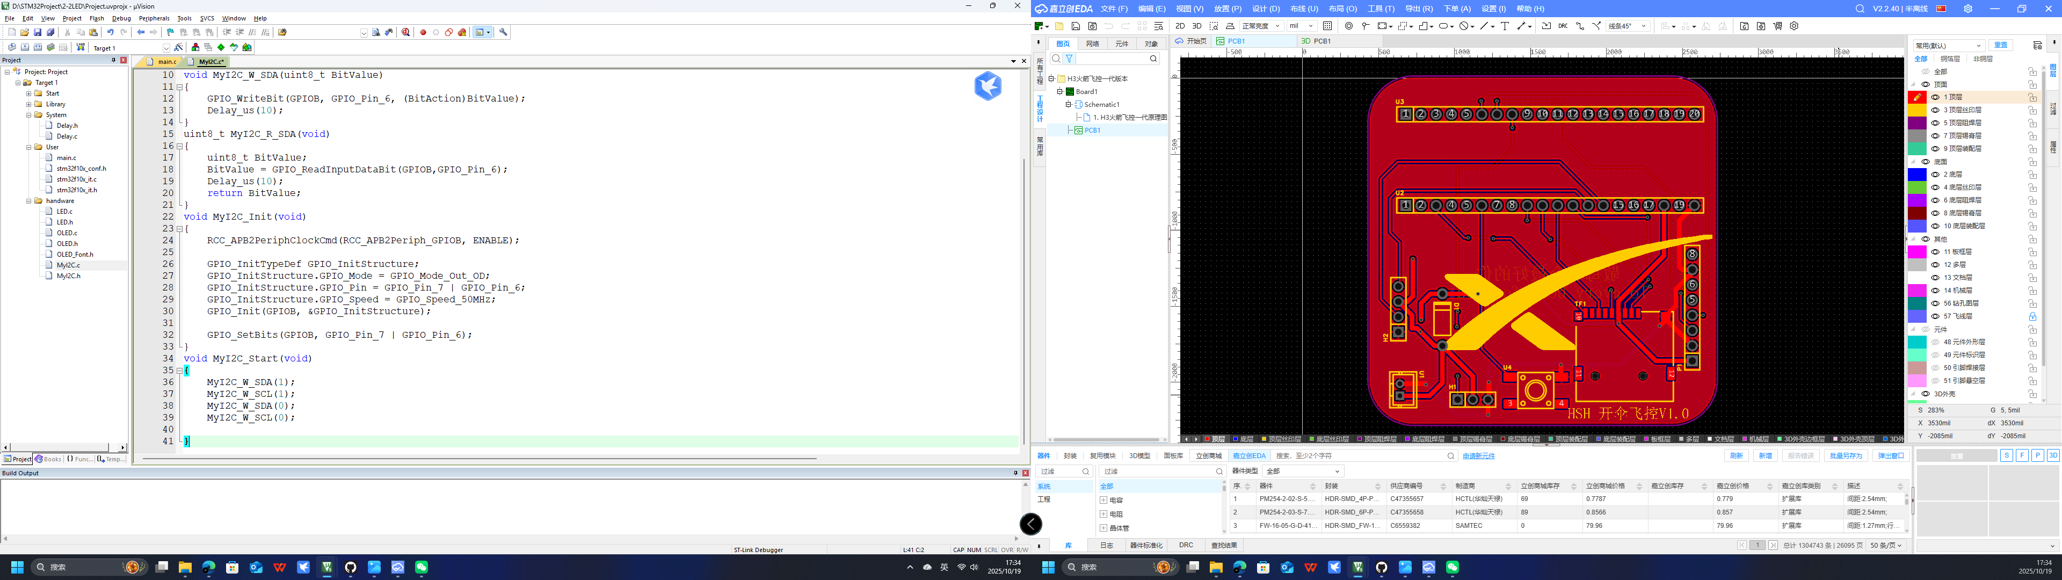Collapse the hardware group in project tree

click(x=29, y=201)
